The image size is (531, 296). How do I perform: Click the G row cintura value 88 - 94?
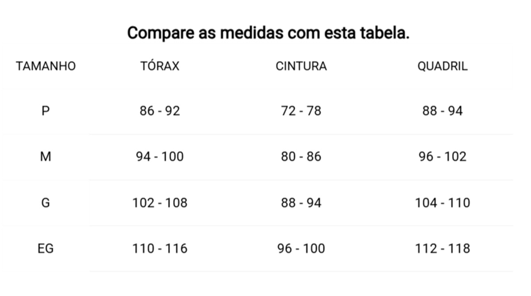301,203
